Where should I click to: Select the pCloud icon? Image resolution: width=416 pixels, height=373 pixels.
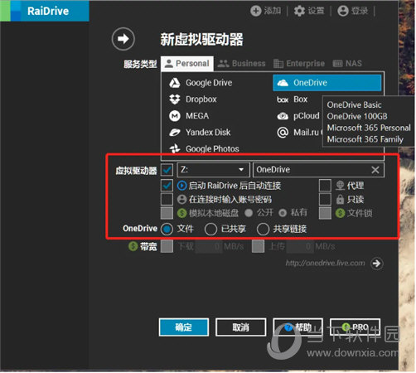[283, 116]
